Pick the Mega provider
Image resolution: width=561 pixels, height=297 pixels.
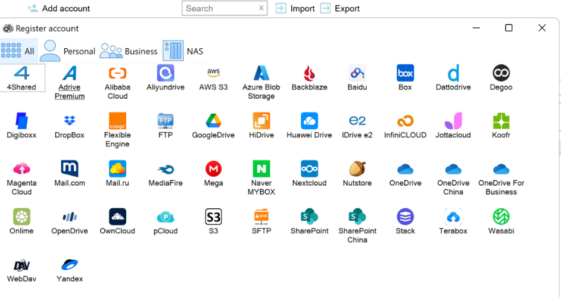point(213,174)
